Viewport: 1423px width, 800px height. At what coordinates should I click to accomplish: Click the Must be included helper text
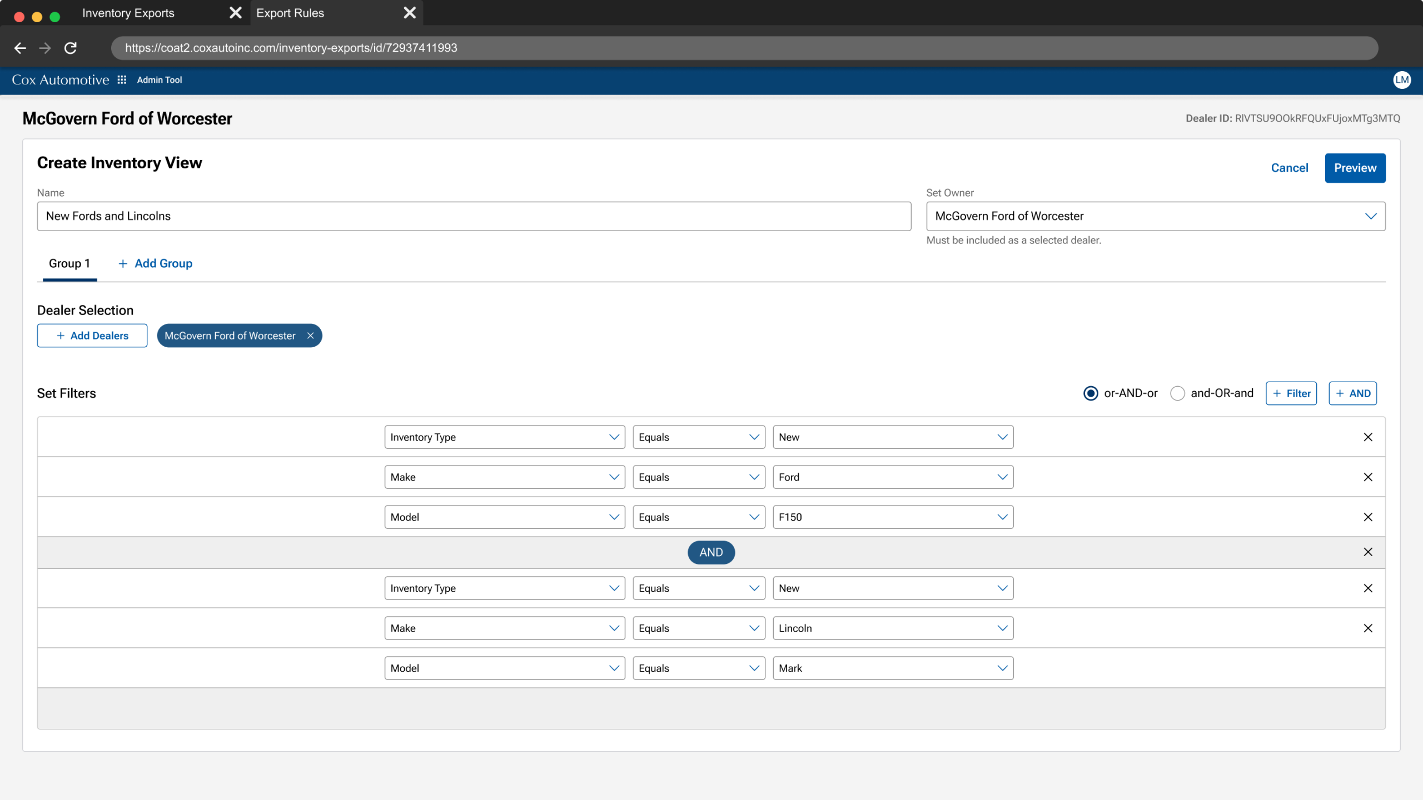pyautogui.click(x=1013, y=240)
